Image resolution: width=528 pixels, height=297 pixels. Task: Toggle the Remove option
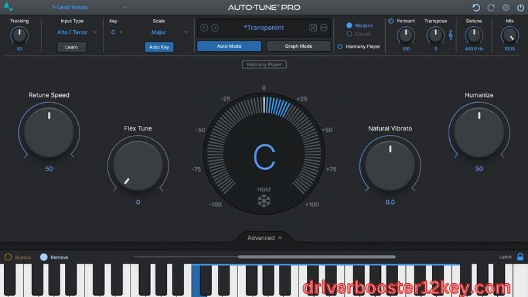click(x=44, y=257)
